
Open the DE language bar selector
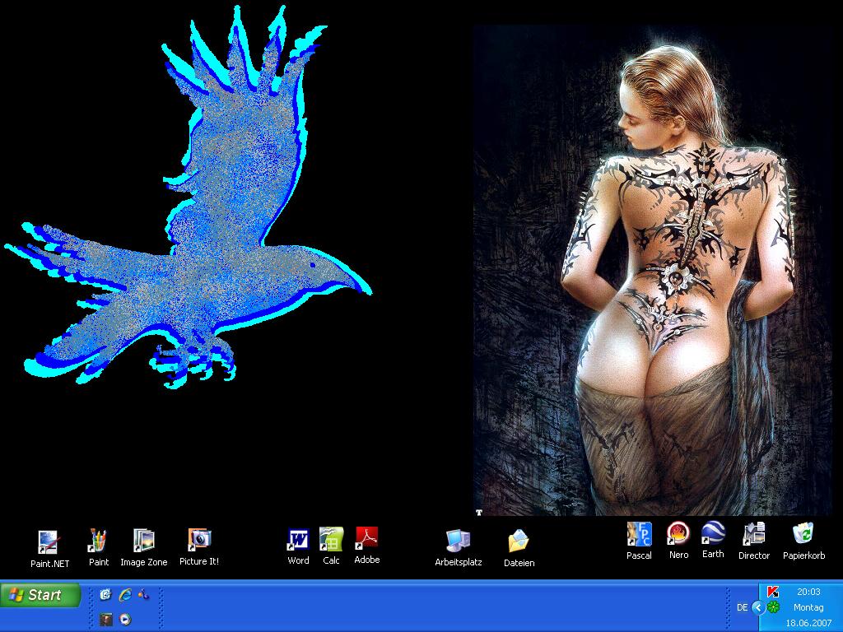[x=743, y=607]
